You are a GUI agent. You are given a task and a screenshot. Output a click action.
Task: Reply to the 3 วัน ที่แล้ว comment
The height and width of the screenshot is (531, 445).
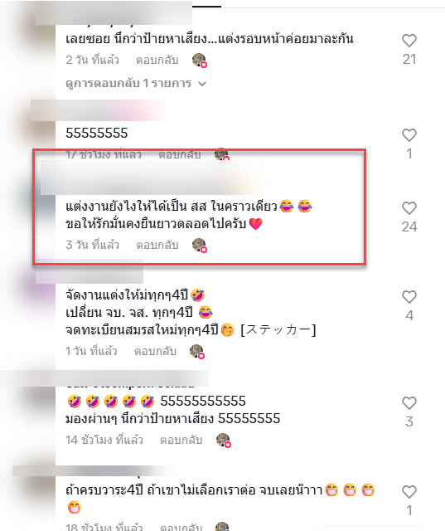157,245
